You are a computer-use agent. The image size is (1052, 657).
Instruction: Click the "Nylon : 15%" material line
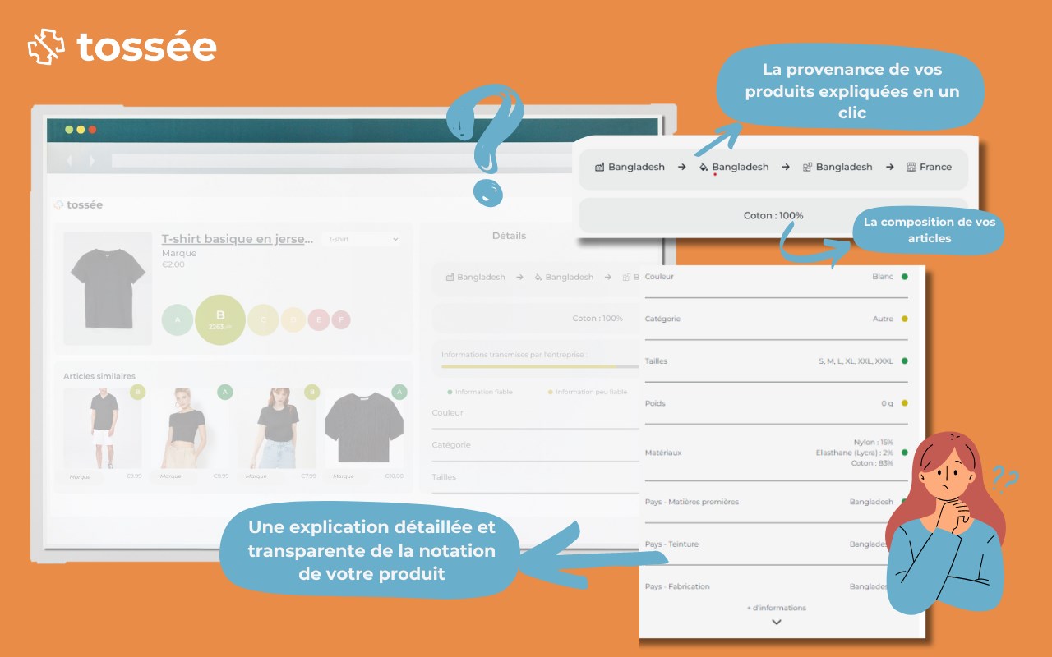pyautogui.click(x=874, y=443)
